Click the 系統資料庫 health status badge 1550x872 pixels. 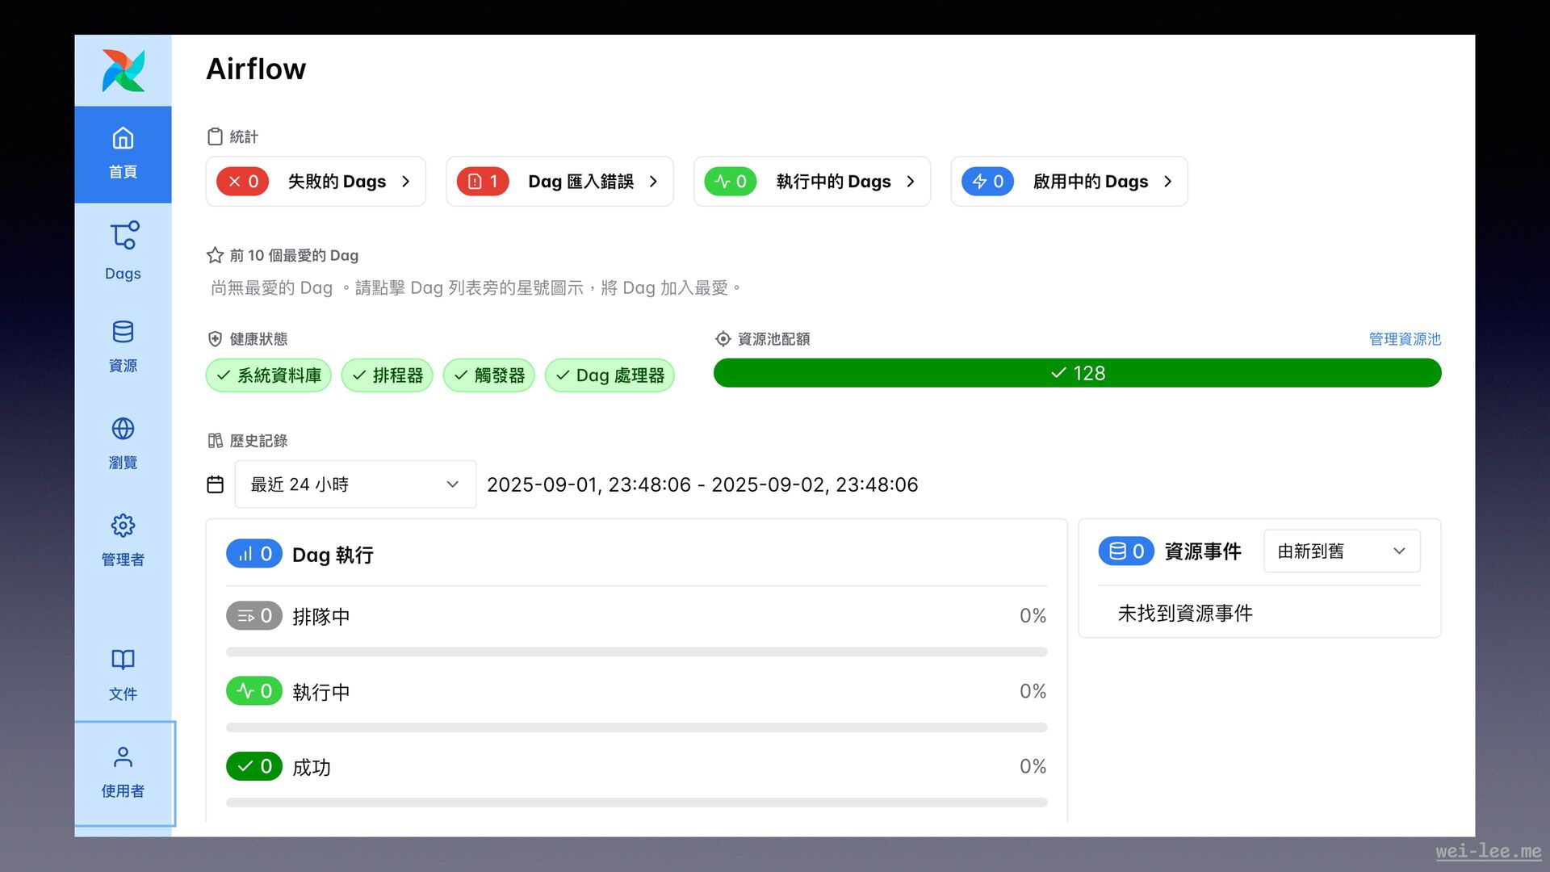(x=269, y=375)
